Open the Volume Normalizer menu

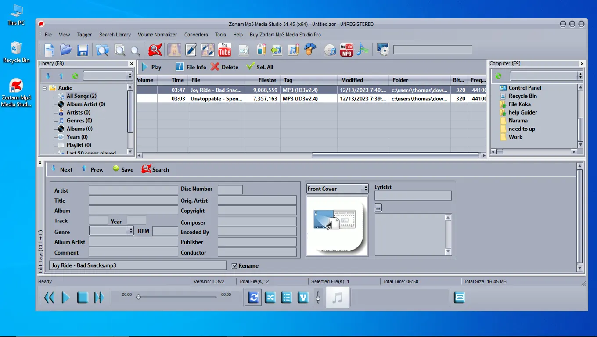pos(157,35)
